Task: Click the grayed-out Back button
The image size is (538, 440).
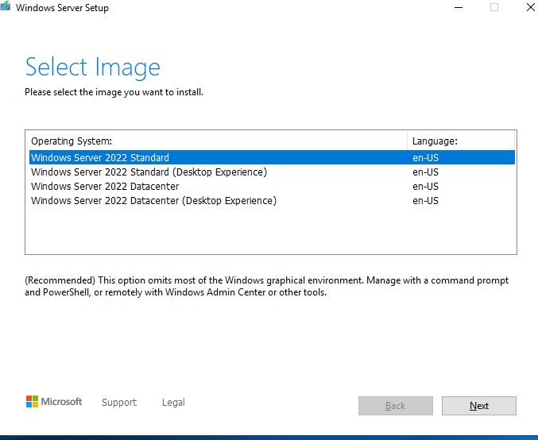Action: click(x=395, y=406)
